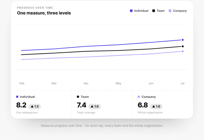The height and width of the screenshot is (140, 204).
Task: Click the 'Whole organisation' caption
Action: (x=150, y=113)
